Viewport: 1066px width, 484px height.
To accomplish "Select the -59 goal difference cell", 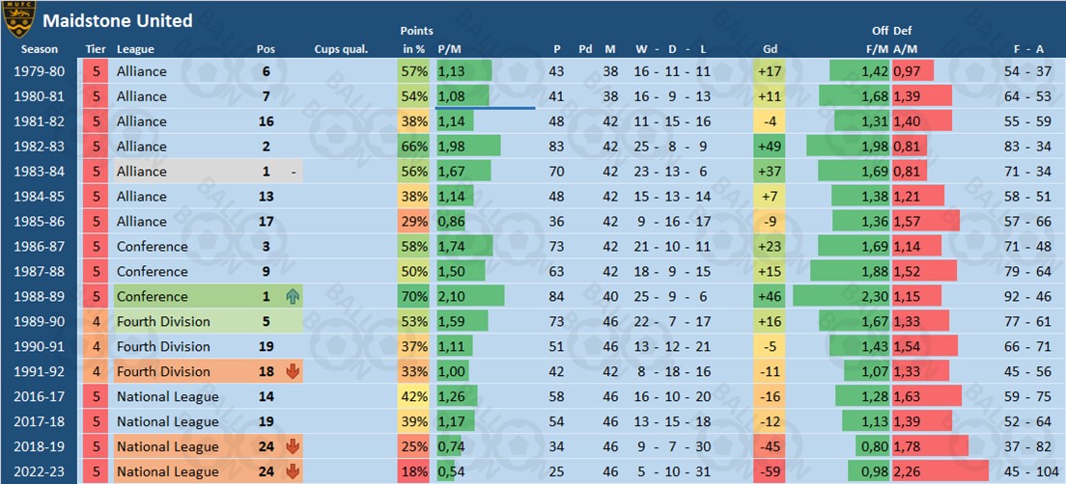I will click(x=771, y=471).
